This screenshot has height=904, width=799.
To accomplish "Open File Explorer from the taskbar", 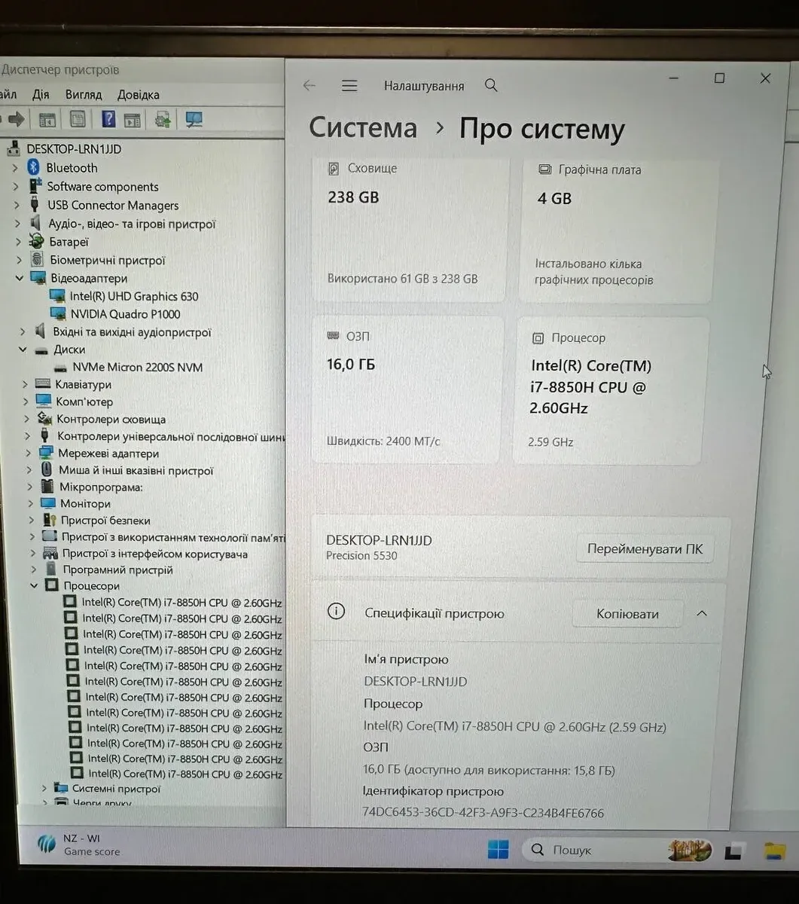I will [x=775, y=851].
